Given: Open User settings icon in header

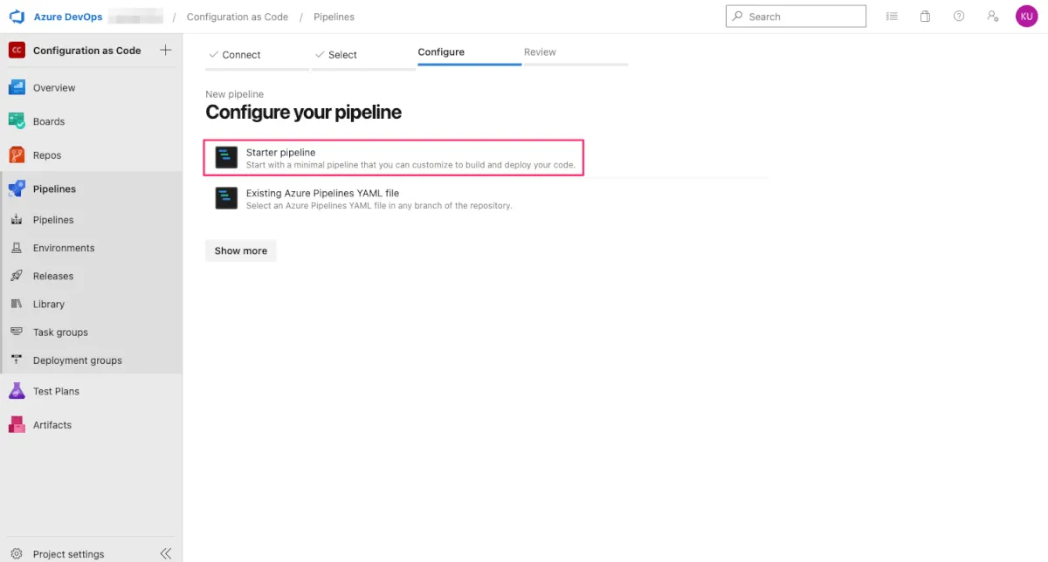Looking at the screenshot, I should (992, 17).
